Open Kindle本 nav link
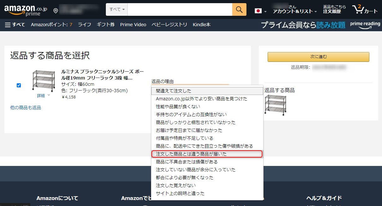 coord(202,25)
